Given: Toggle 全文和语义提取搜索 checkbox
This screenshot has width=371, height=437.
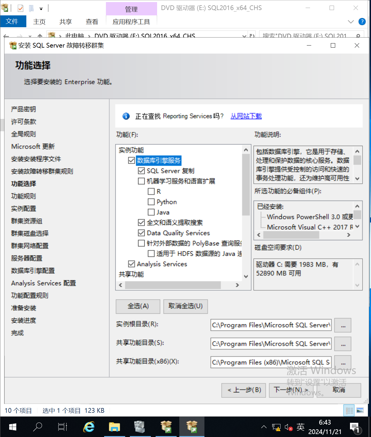Looking at the screenshot, I should [x=141, y=222].
